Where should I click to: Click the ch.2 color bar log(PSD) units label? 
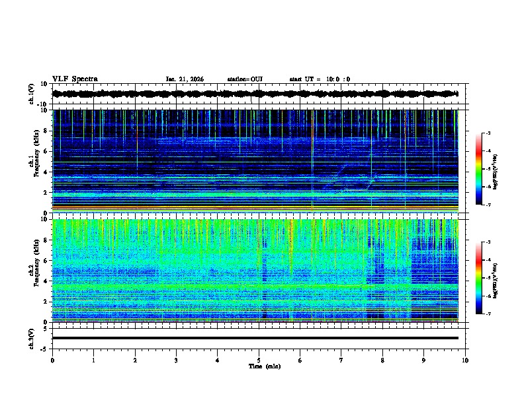(496, 281)
